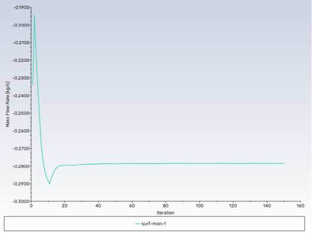The height and width of the screenshot is (234, 312).
Task: Click the -0.2700 y-axis label
Action: 21,148
